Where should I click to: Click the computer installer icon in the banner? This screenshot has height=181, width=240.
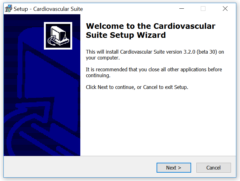[x=58, y=36]
